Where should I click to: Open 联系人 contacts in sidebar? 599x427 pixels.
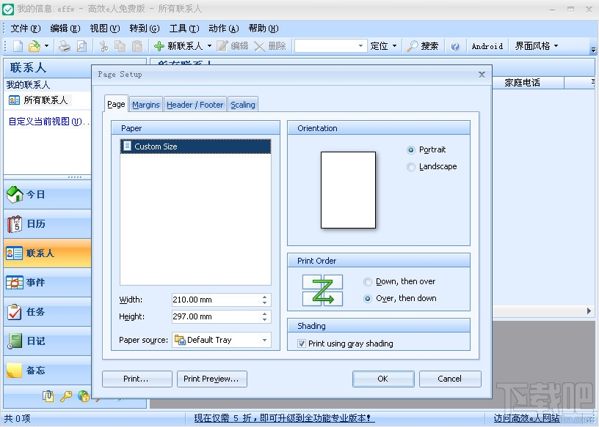(48, 253)
